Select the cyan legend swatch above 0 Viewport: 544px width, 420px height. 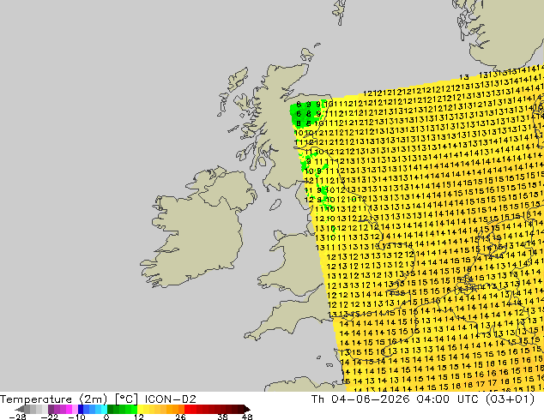[x=104, y=409]
